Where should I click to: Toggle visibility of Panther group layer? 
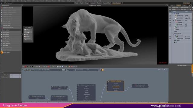click(x=170, y=21)
